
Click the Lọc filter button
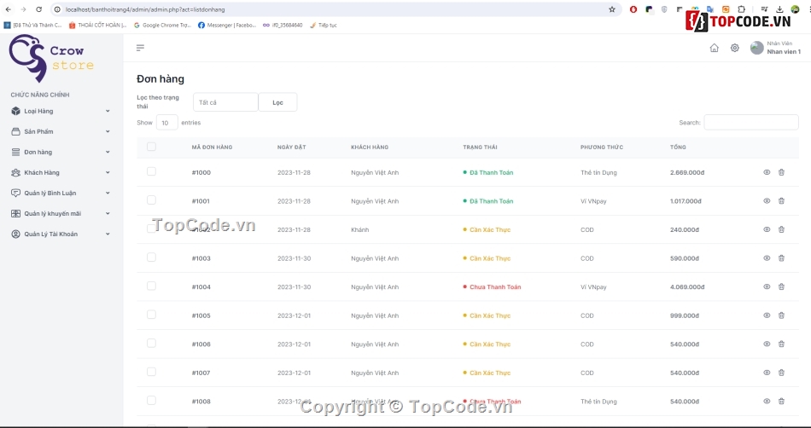pyautogui.click(x=277, y=102)
